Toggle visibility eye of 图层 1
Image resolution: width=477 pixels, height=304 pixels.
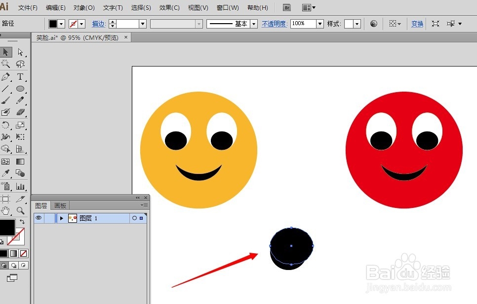(39, 218)
